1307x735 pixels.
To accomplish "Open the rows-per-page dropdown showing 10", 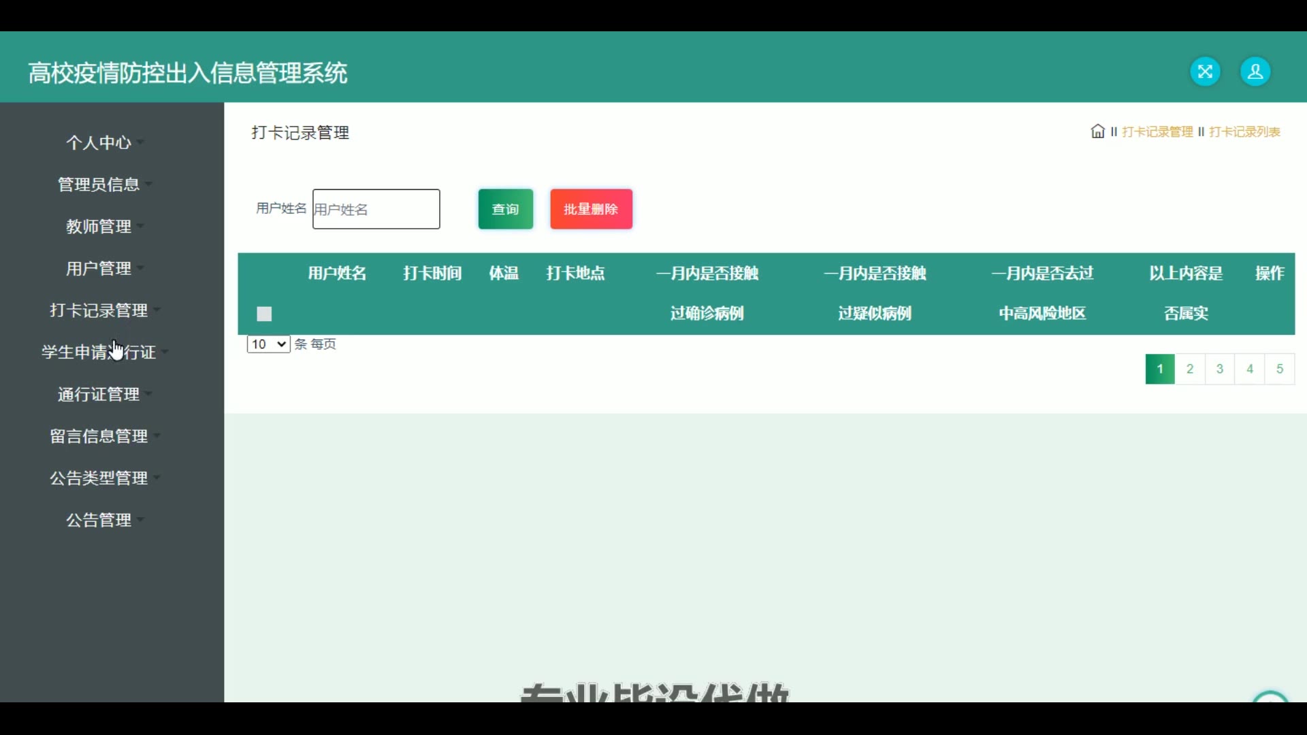I will [x=268, y=344].
